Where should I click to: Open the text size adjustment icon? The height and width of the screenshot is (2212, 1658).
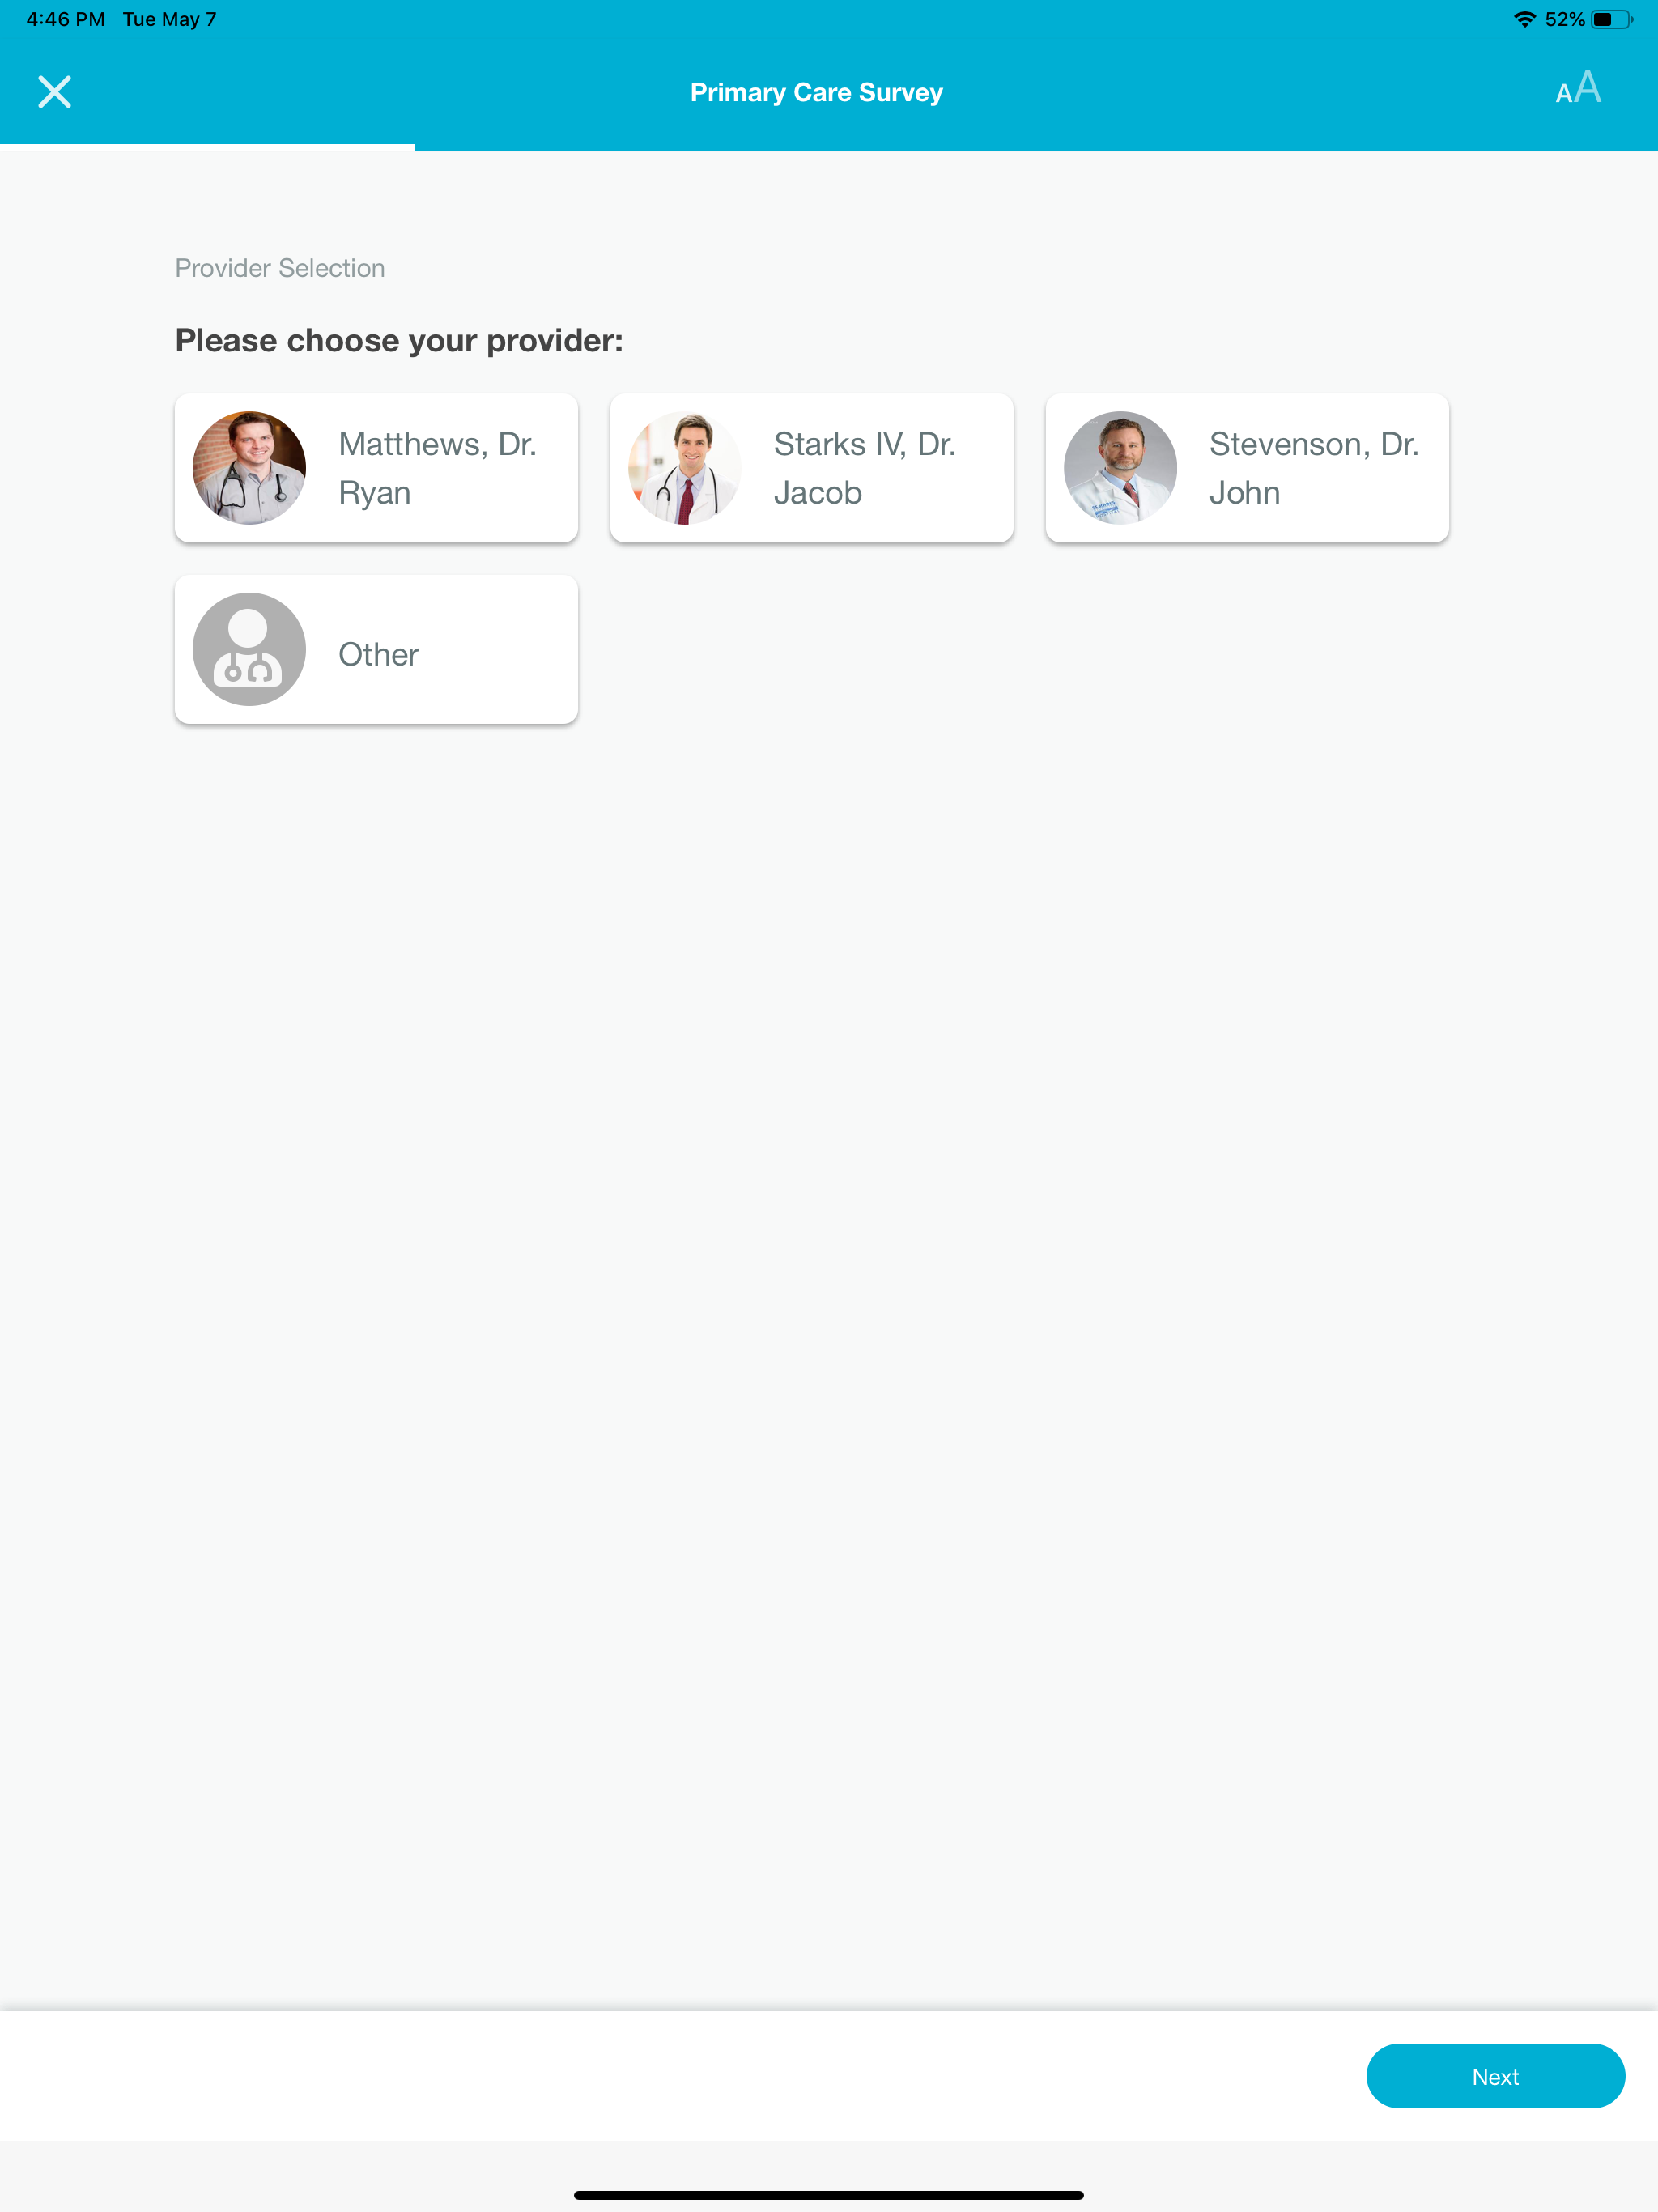[x=1578, y=89]
